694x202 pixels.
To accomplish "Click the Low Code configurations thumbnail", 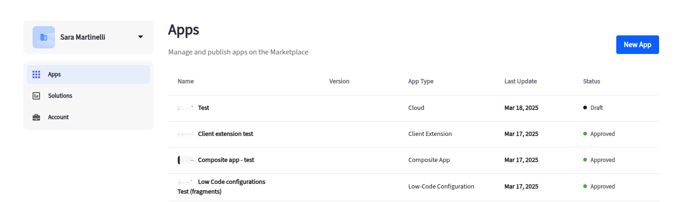I will tap(185, 182).
